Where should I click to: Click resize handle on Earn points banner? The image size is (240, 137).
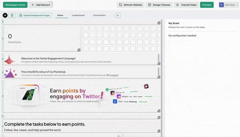tap(159, 111)
